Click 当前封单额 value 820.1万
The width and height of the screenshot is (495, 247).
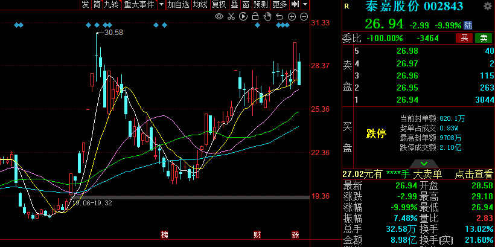[x=451, y=119]
